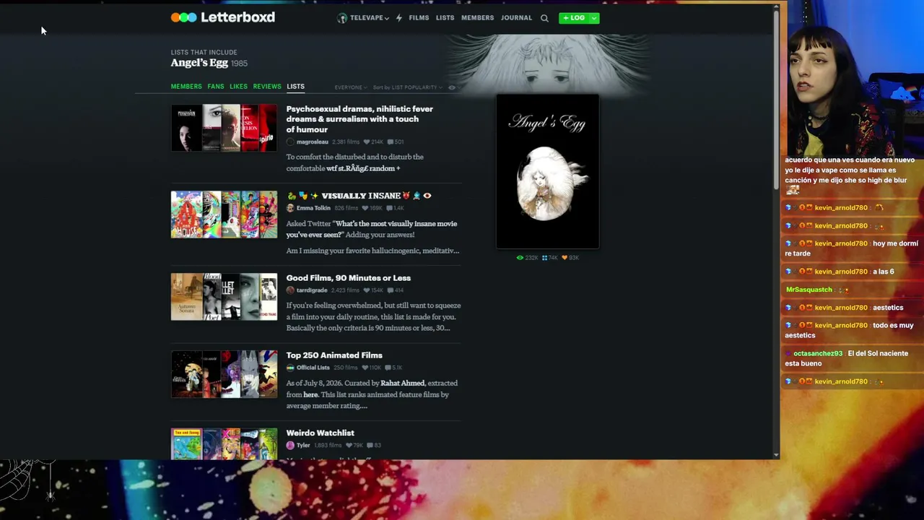The width and height of the screenshot is (924, 520).
Task: Switch to the REVIEWS tab
Action: coord(267,87)
